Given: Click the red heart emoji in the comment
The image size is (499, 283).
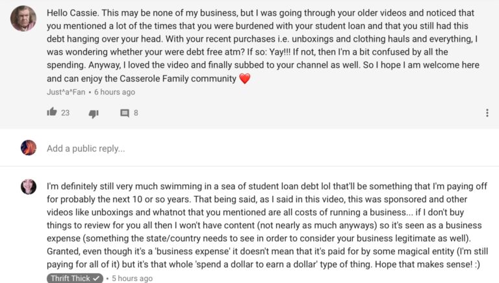Looking at the screenshot, I should click(244, 79).
